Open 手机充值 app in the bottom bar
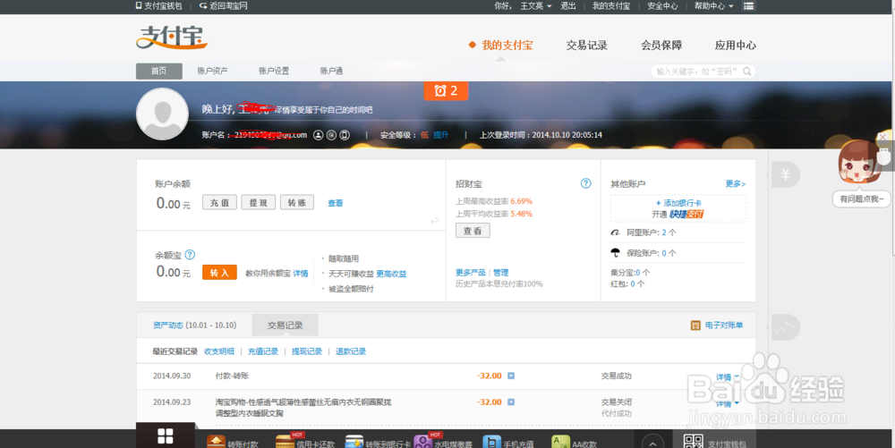The image size is (895, 448). click(x=508, y=443)
